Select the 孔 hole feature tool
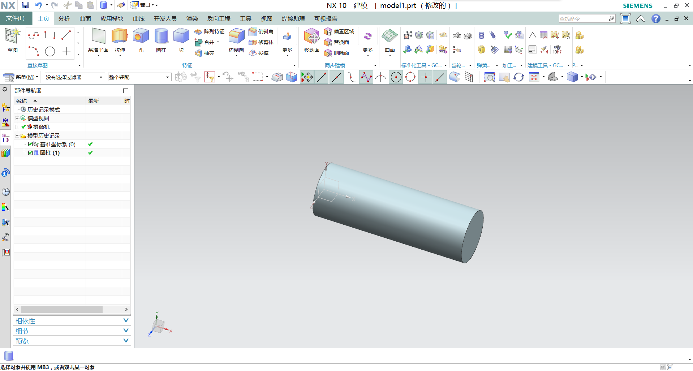Viewport: 693px width, 371px height. (x=141, y=40)
